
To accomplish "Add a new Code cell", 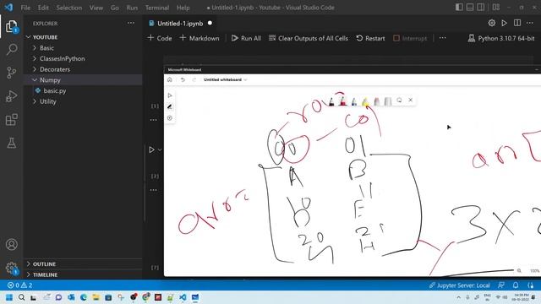I will (x=160, y=38).
